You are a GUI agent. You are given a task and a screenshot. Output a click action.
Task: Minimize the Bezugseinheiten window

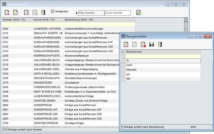(192, 36)
